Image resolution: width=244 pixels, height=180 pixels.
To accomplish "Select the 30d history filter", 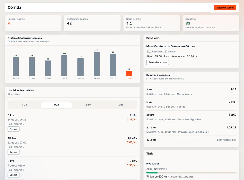I will tap(24, 105).
